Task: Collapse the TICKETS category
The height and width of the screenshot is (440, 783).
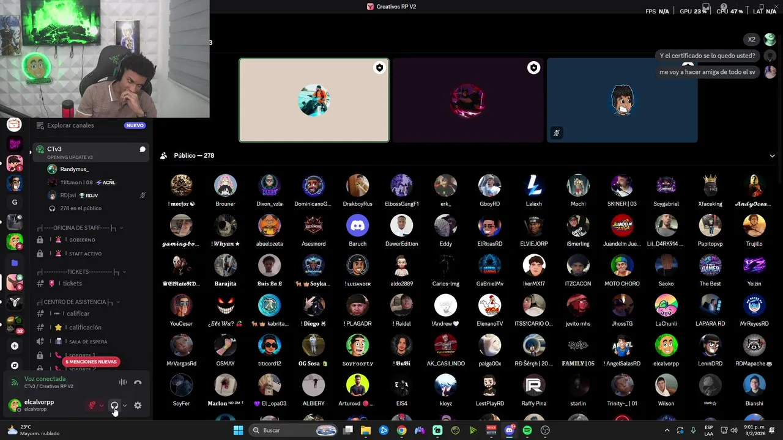Action: (x=81, y=271)
